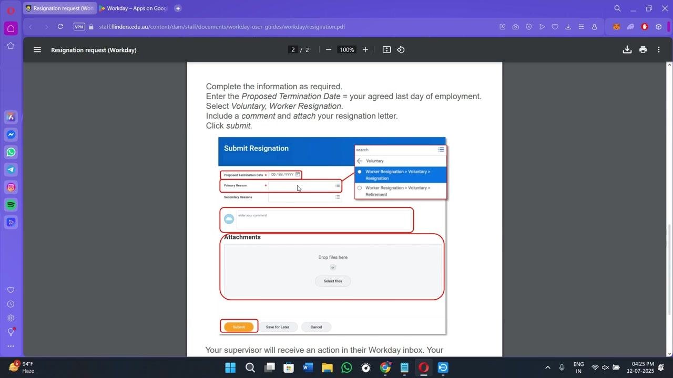
Task: Open the browser downloads panel
Action: click(x=568, y=27)
